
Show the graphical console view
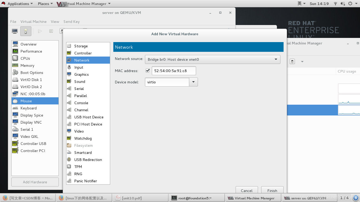[x=15, y=31]
